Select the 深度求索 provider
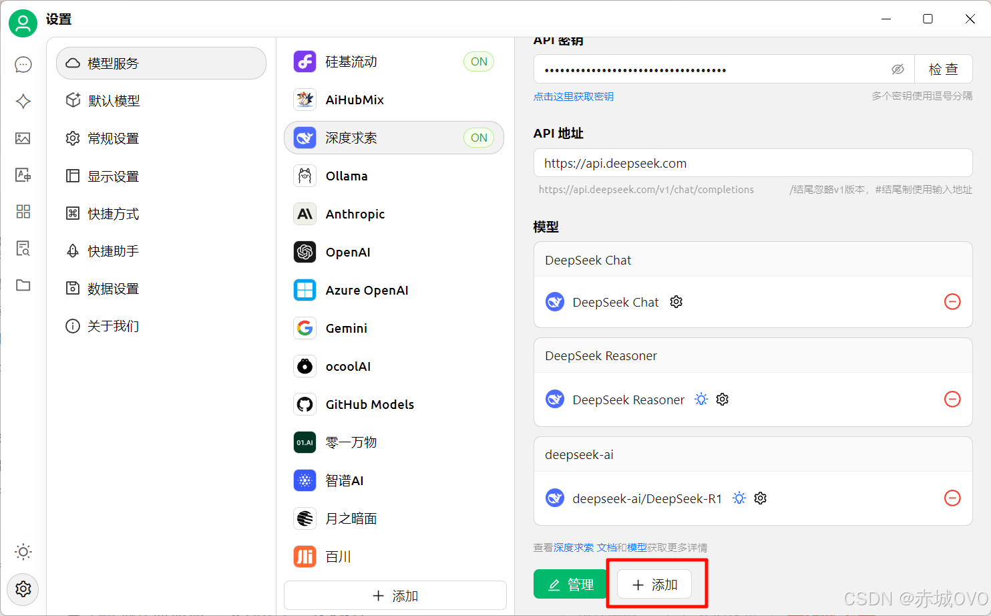This screenshot has height=616, width=991. pyautogui.click(x=394, y=138)
